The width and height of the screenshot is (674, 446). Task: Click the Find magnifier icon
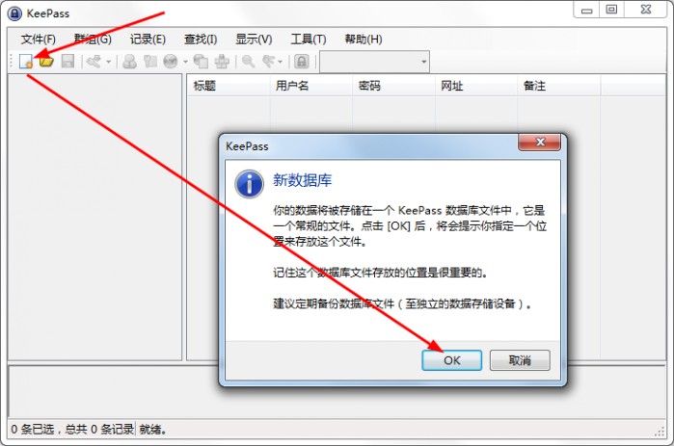point(248,62)
